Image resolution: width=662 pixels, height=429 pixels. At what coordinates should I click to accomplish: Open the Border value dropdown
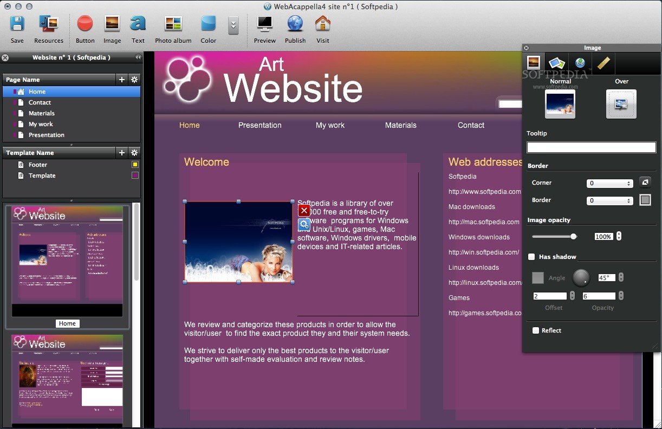(x=610, y=200)
